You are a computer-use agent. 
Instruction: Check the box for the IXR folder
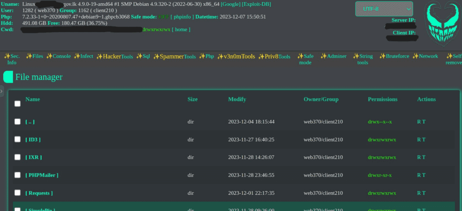point(18,157)
